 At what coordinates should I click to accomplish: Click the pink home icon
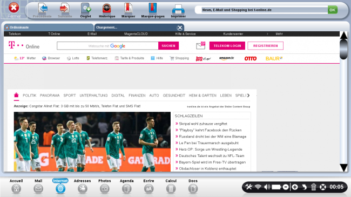pyautogui.click(x=16, y=95)
